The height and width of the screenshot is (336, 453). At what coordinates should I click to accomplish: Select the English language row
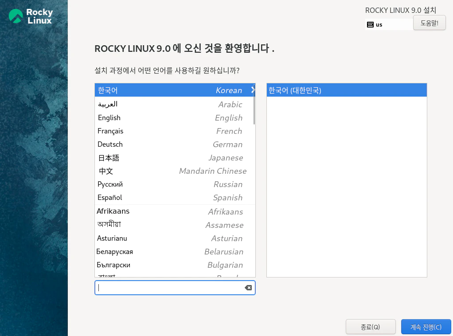pyautogui.click(x=175, y=117)
